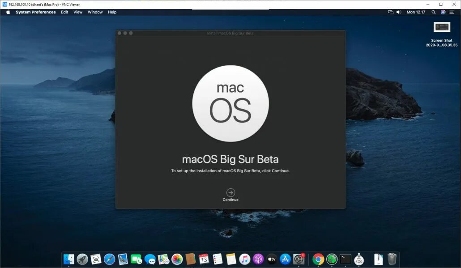Open Notes in the Dock
Screen dimensions: 461x268
pos(231,259)
